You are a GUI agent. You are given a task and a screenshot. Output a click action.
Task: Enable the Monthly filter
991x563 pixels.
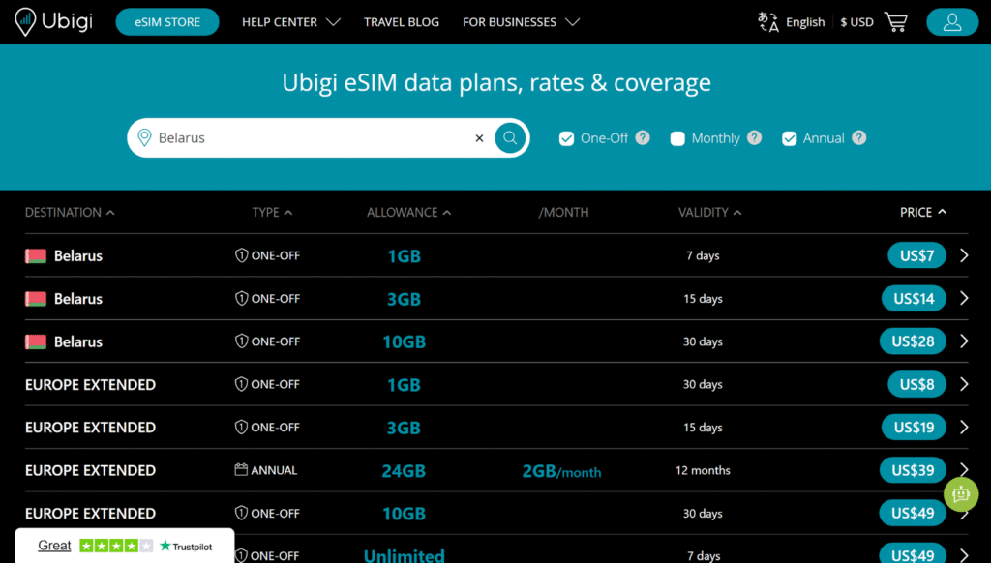pos(677,138)
